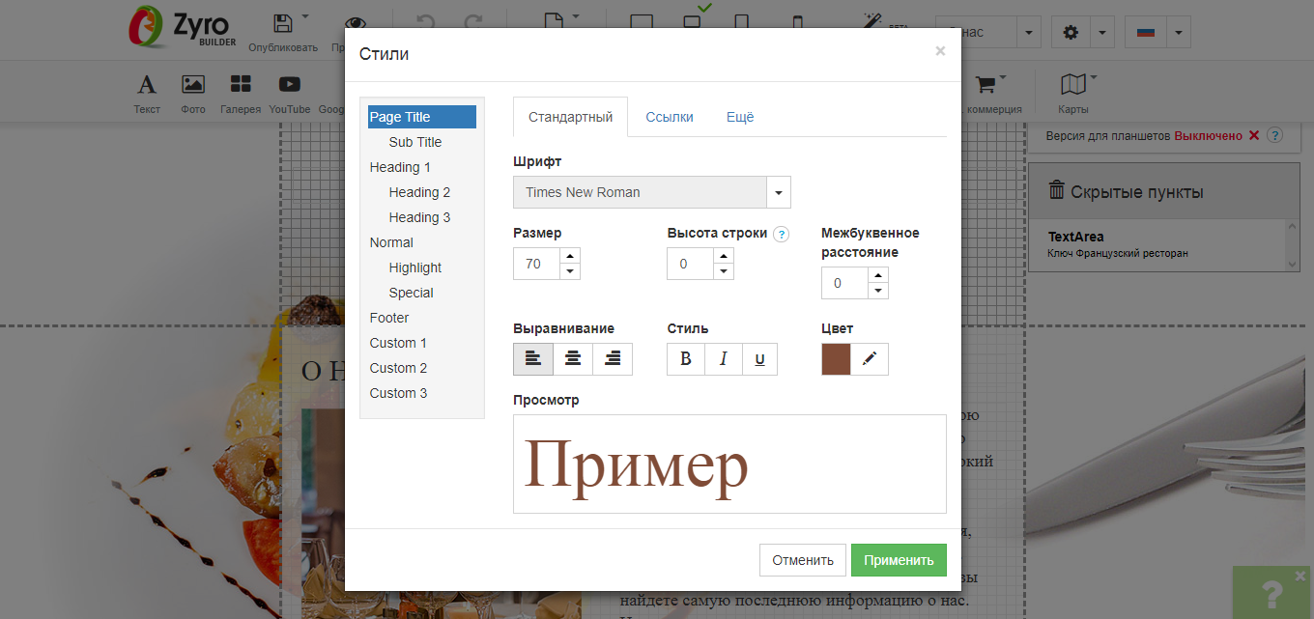1314x619 pixels.
Task: Switch to the Ссылки tab
Action: [x=670, y=116]
